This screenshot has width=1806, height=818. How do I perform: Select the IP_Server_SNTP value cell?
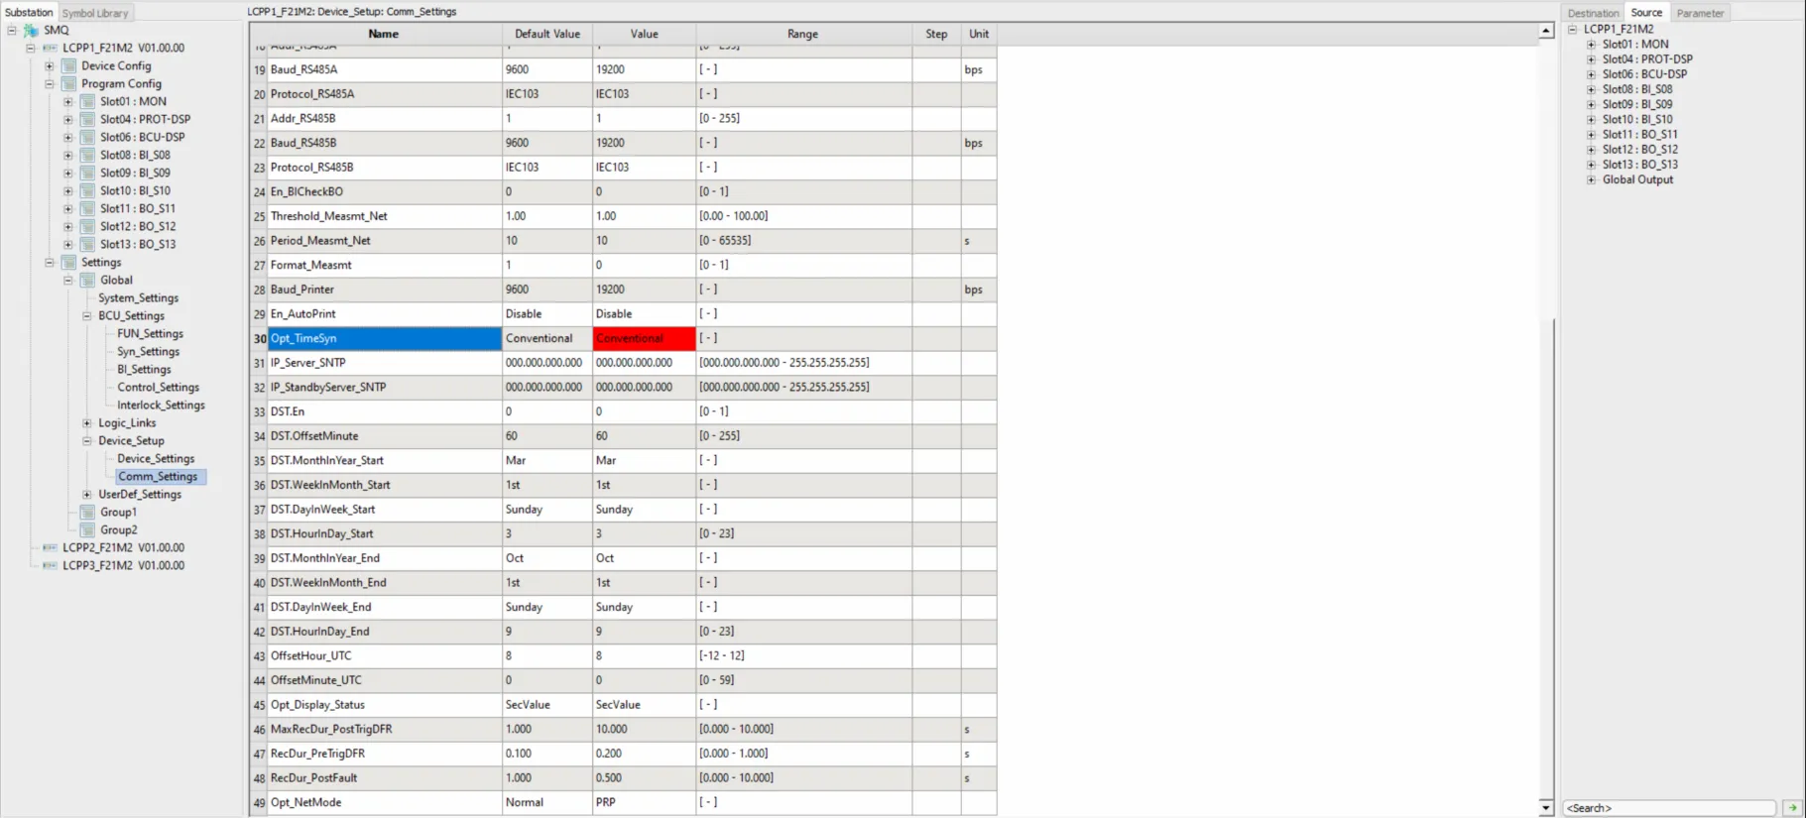tap(644, 363)
